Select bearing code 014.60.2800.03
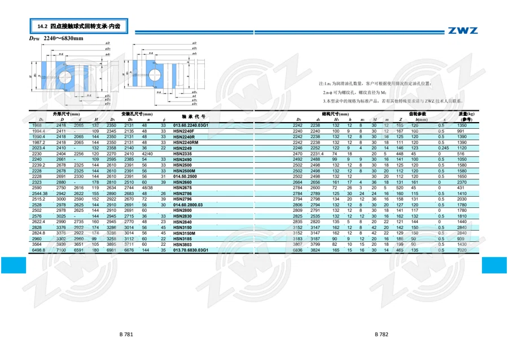This screenshot has height=360, width=508. pyautogui.click(x=188, y=205)
